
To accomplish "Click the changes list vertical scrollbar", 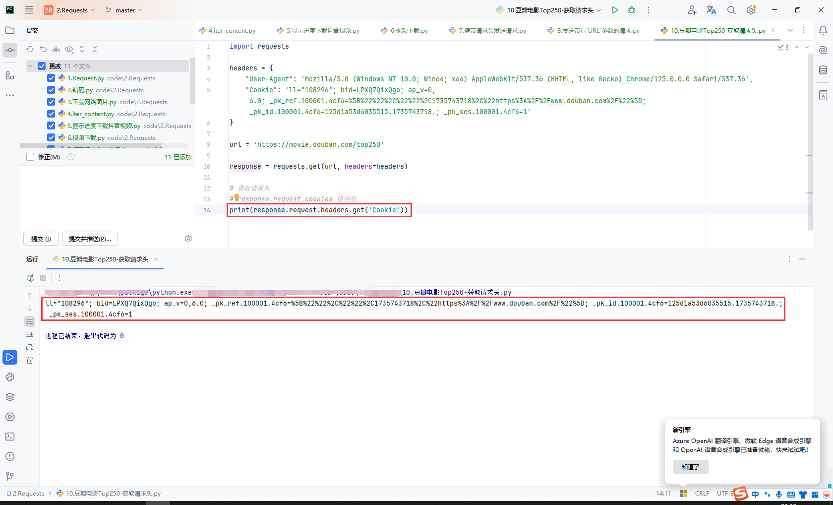I will pos(192,82).
